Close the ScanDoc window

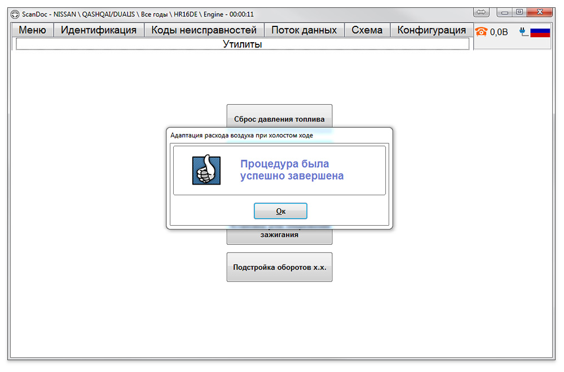click(x=539, y=12)
